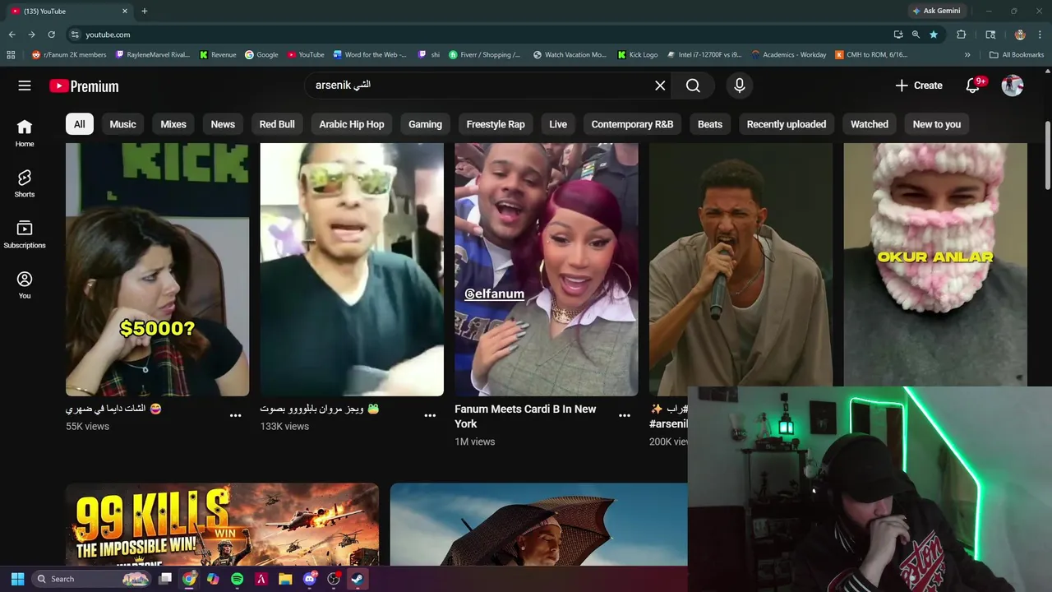Open more options for the 133K views Short

click(430, 415)
